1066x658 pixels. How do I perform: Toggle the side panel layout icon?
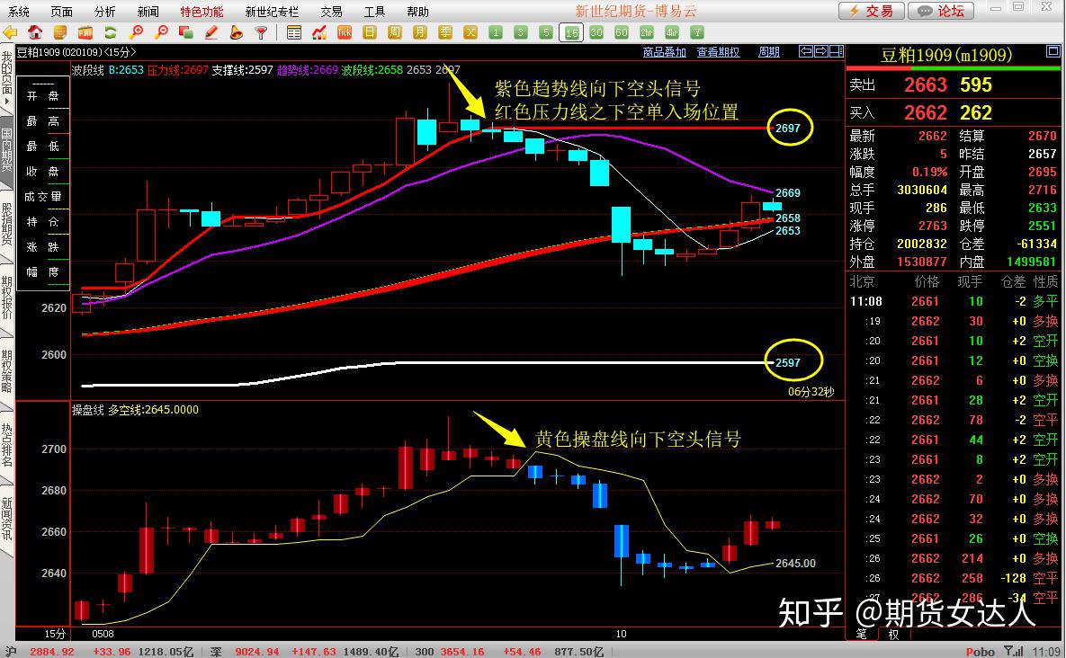(837, 51)
